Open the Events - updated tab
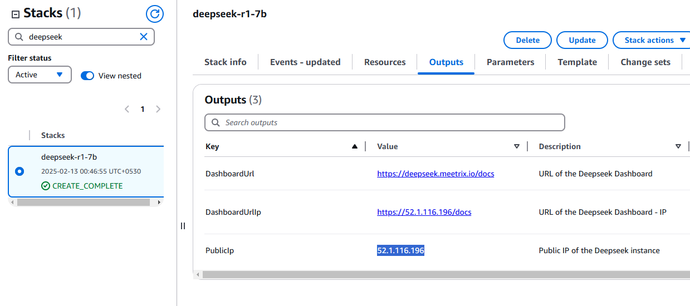Viewport: 690px width, 306px height. tap(305, 62)
